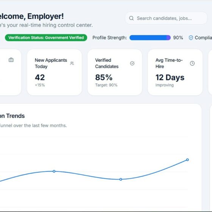Viewport: 212px width, 212px height.
Task: Click the Improving status text
Action: click(165, 85)
